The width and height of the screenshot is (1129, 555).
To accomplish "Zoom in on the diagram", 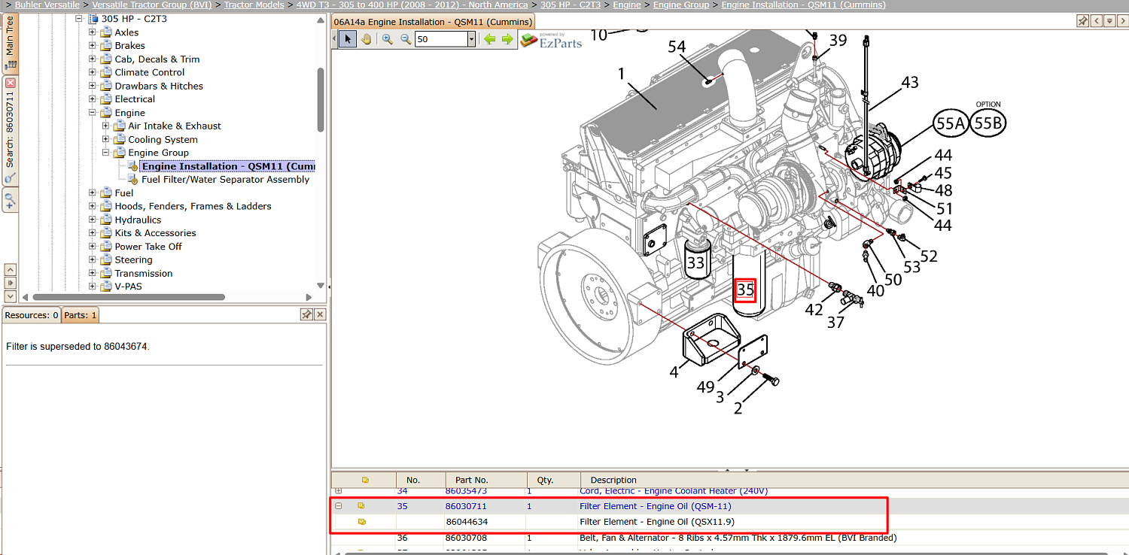I will (x=388, y=39).
